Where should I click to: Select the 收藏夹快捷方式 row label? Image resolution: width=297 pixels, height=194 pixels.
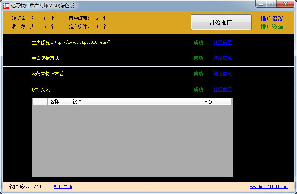tap(47, 74)
